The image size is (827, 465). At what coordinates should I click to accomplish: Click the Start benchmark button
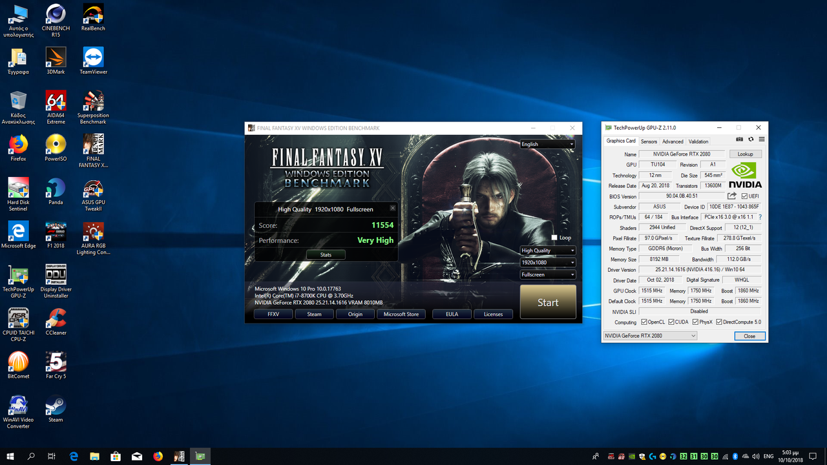click(x=548, y=302)
